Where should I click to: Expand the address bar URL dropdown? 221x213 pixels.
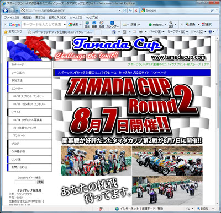[x=120, y=10]
